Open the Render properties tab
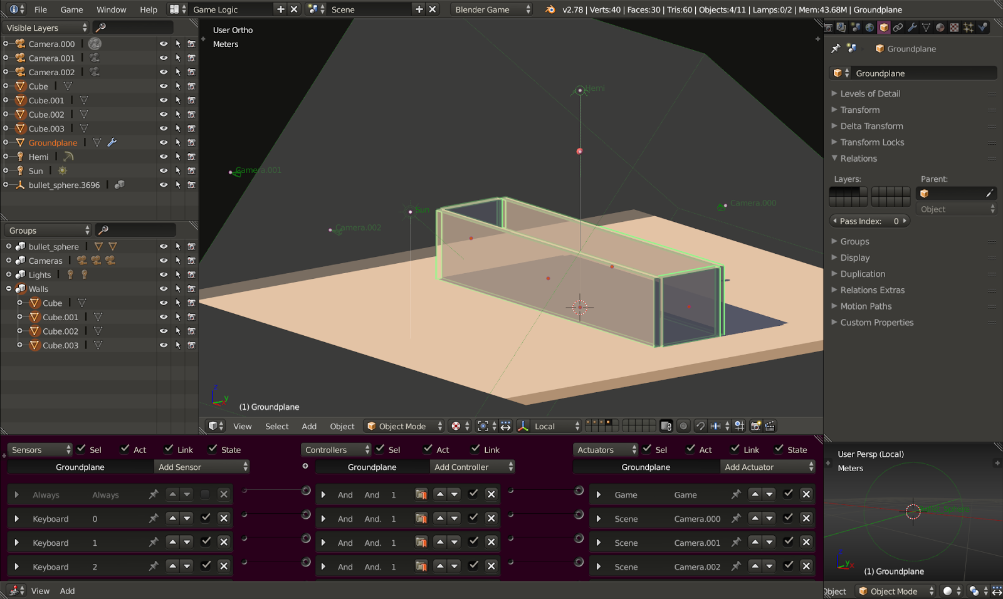The image size is (1003, 599). pyautogui.click(x=828, y=27)
